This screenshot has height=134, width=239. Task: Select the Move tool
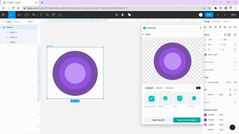(x=11, y=15)
